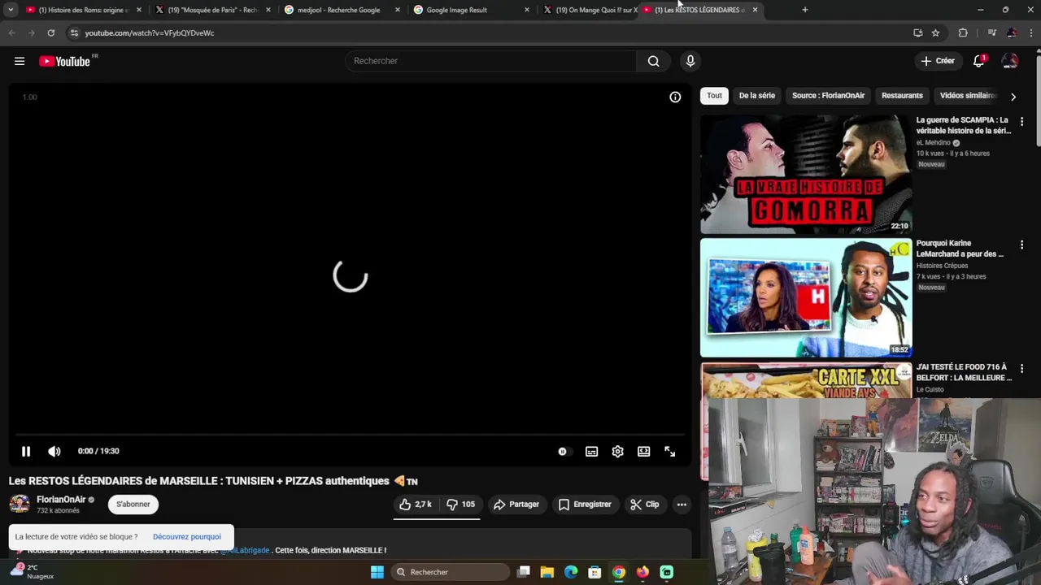Image resolution: width=1041 pixels, height=585 pixels.
Task: Focus the YouTube Rechercher search field
Action: 490,61
